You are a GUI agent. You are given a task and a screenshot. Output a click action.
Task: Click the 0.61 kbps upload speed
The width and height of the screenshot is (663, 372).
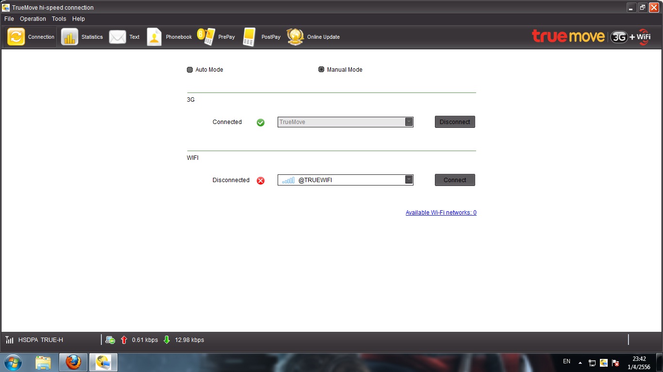(145, 340)
